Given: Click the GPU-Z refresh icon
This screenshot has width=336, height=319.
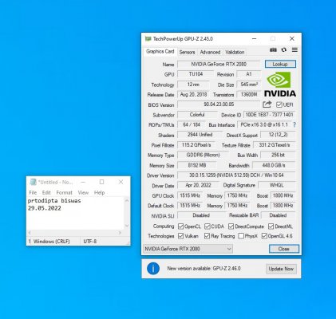Looking at the screenshot, I should point(284,50).
